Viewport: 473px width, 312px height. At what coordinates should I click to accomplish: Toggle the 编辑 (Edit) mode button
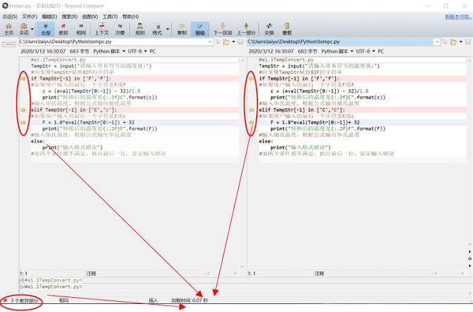click(x=200, y=28)
